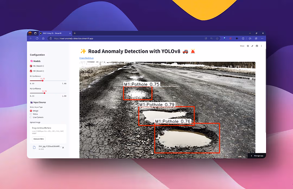Select the Video input type radio button

(x=31, y=114)
